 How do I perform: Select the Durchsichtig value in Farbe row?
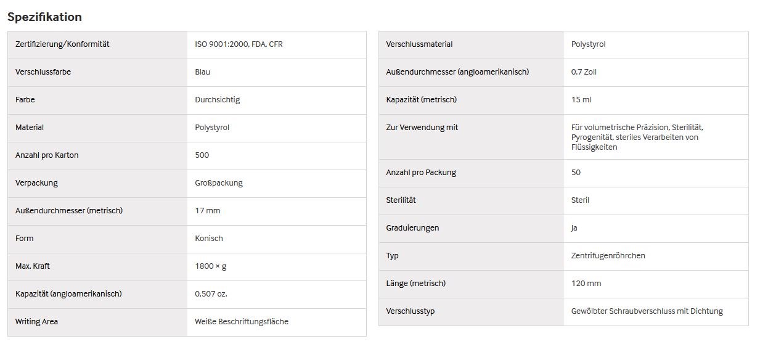(x=218, y=100)
